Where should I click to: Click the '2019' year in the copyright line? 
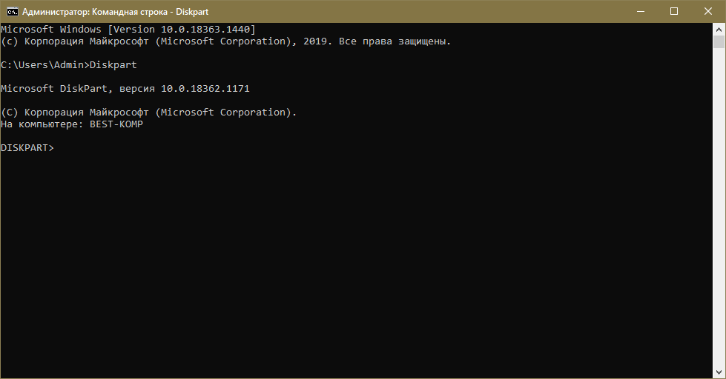point(315,41)
